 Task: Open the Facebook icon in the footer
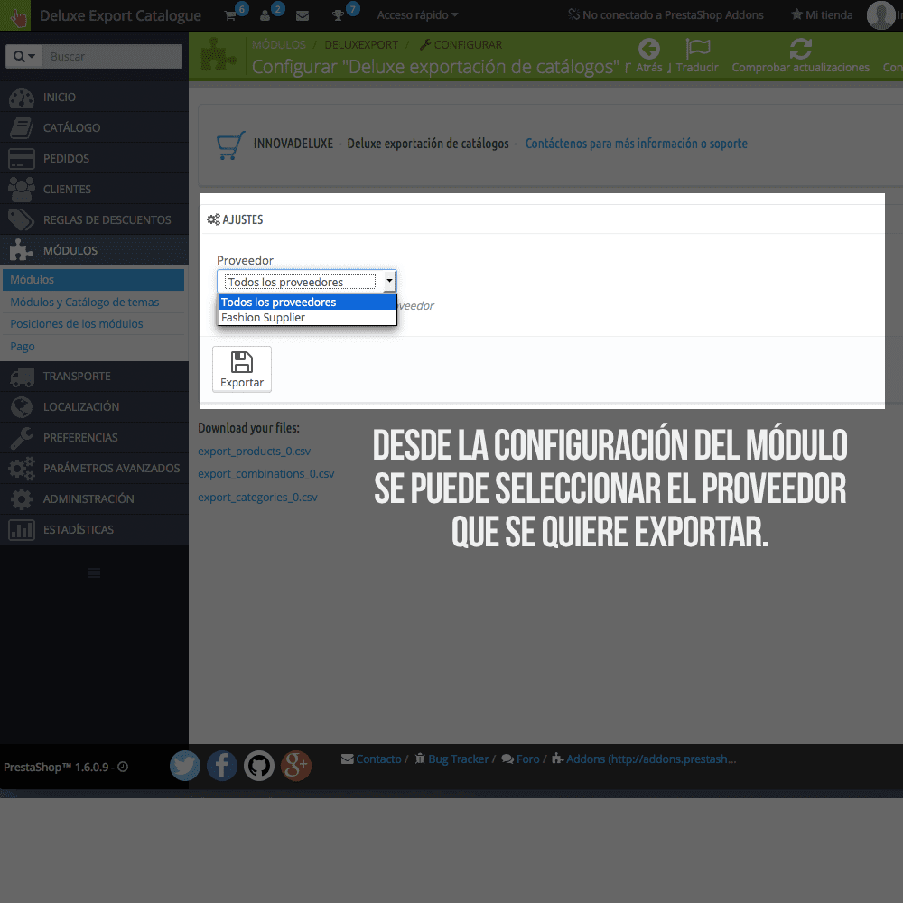pyautogui.click(x=222, y=766)
